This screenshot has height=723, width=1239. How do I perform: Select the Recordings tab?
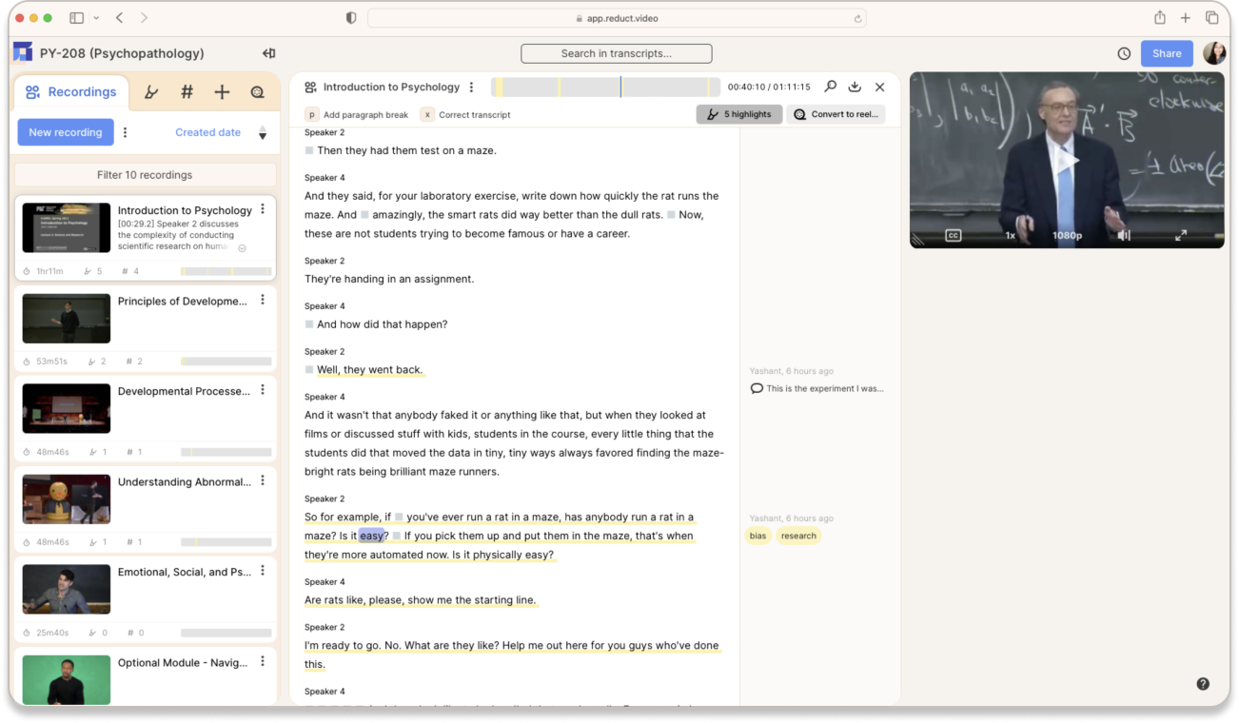[x=71, y=92]
